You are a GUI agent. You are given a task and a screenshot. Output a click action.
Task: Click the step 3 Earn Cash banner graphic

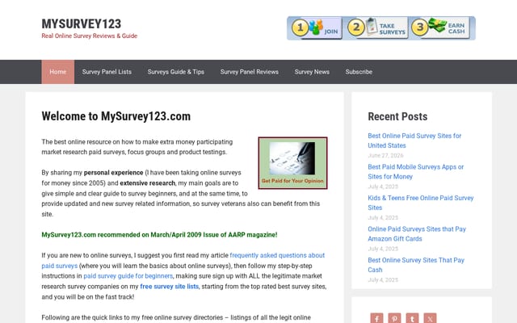[440, 28]
